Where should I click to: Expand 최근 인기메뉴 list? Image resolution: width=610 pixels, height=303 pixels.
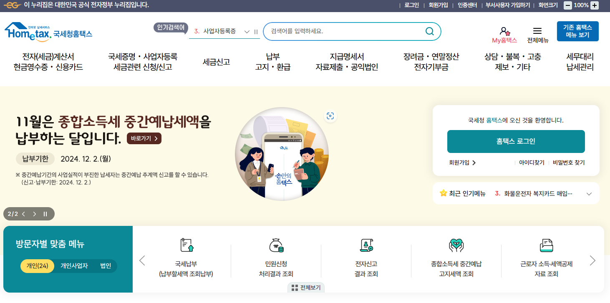589,194
